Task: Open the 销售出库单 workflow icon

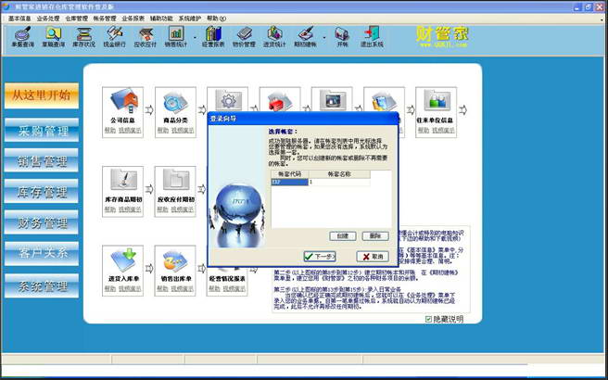Action: (175, 260)
